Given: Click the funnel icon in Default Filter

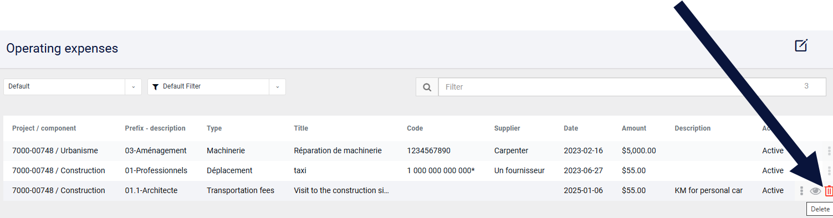Looking at the screenshot, I should pos(156,87).
